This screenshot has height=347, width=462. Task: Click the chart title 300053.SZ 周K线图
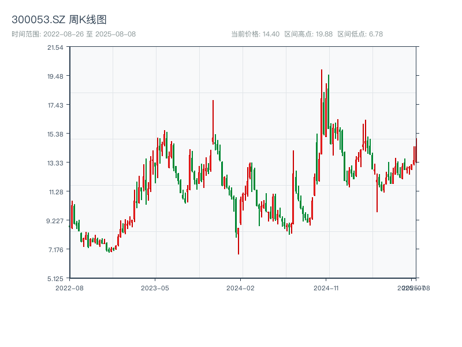click(x=59, y=20)
